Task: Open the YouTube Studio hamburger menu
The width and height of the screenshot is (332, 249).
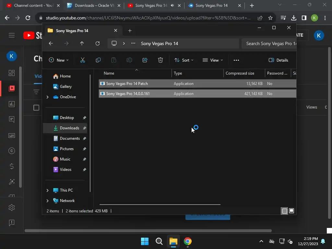Action: point(12,35)
